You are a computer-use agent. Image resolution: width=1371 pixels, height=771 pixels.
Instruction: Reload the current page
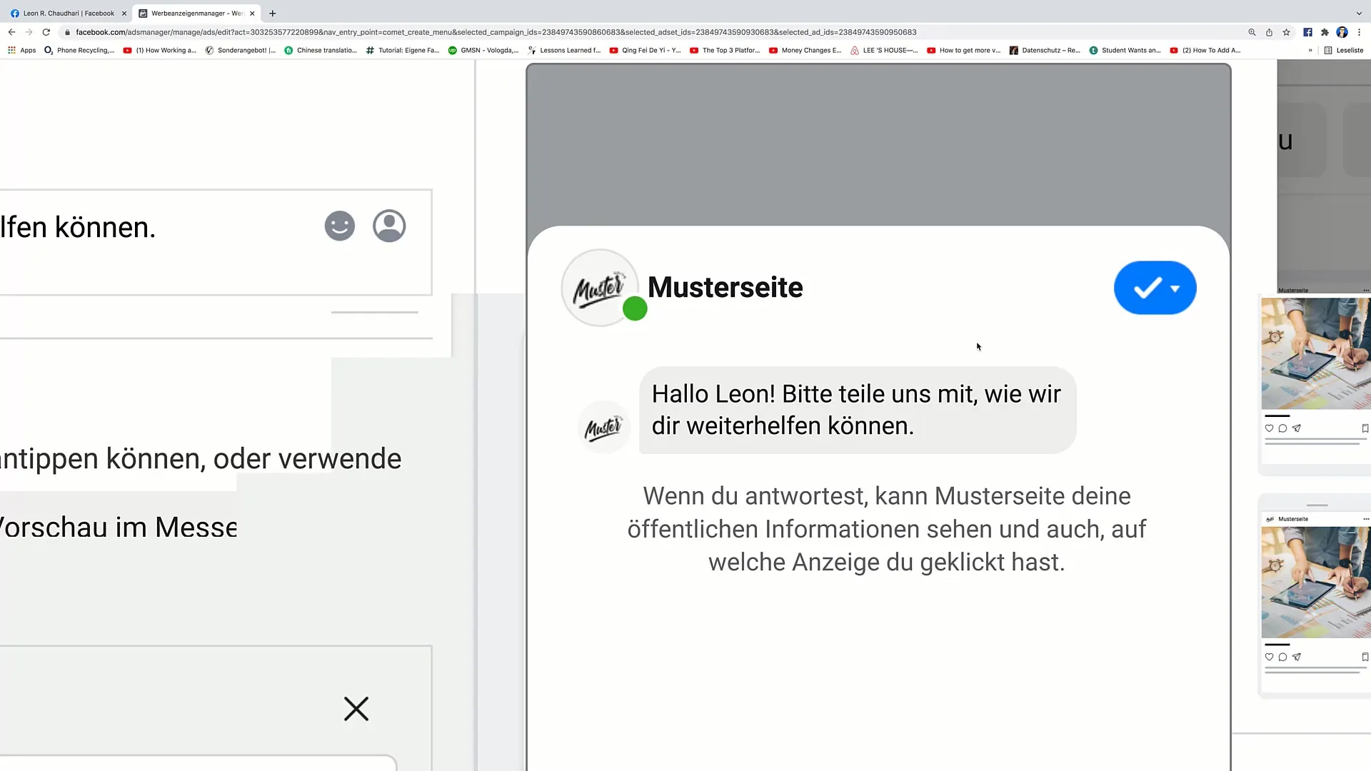click(46, 32)
